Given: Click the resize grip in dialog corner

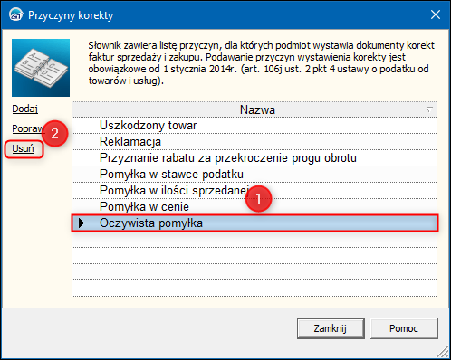Looking at the screenshot, I should click(443, 352).
